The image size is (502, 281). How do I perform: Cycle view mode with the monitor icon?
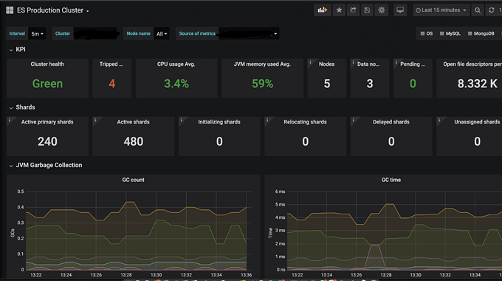point(400,10)
